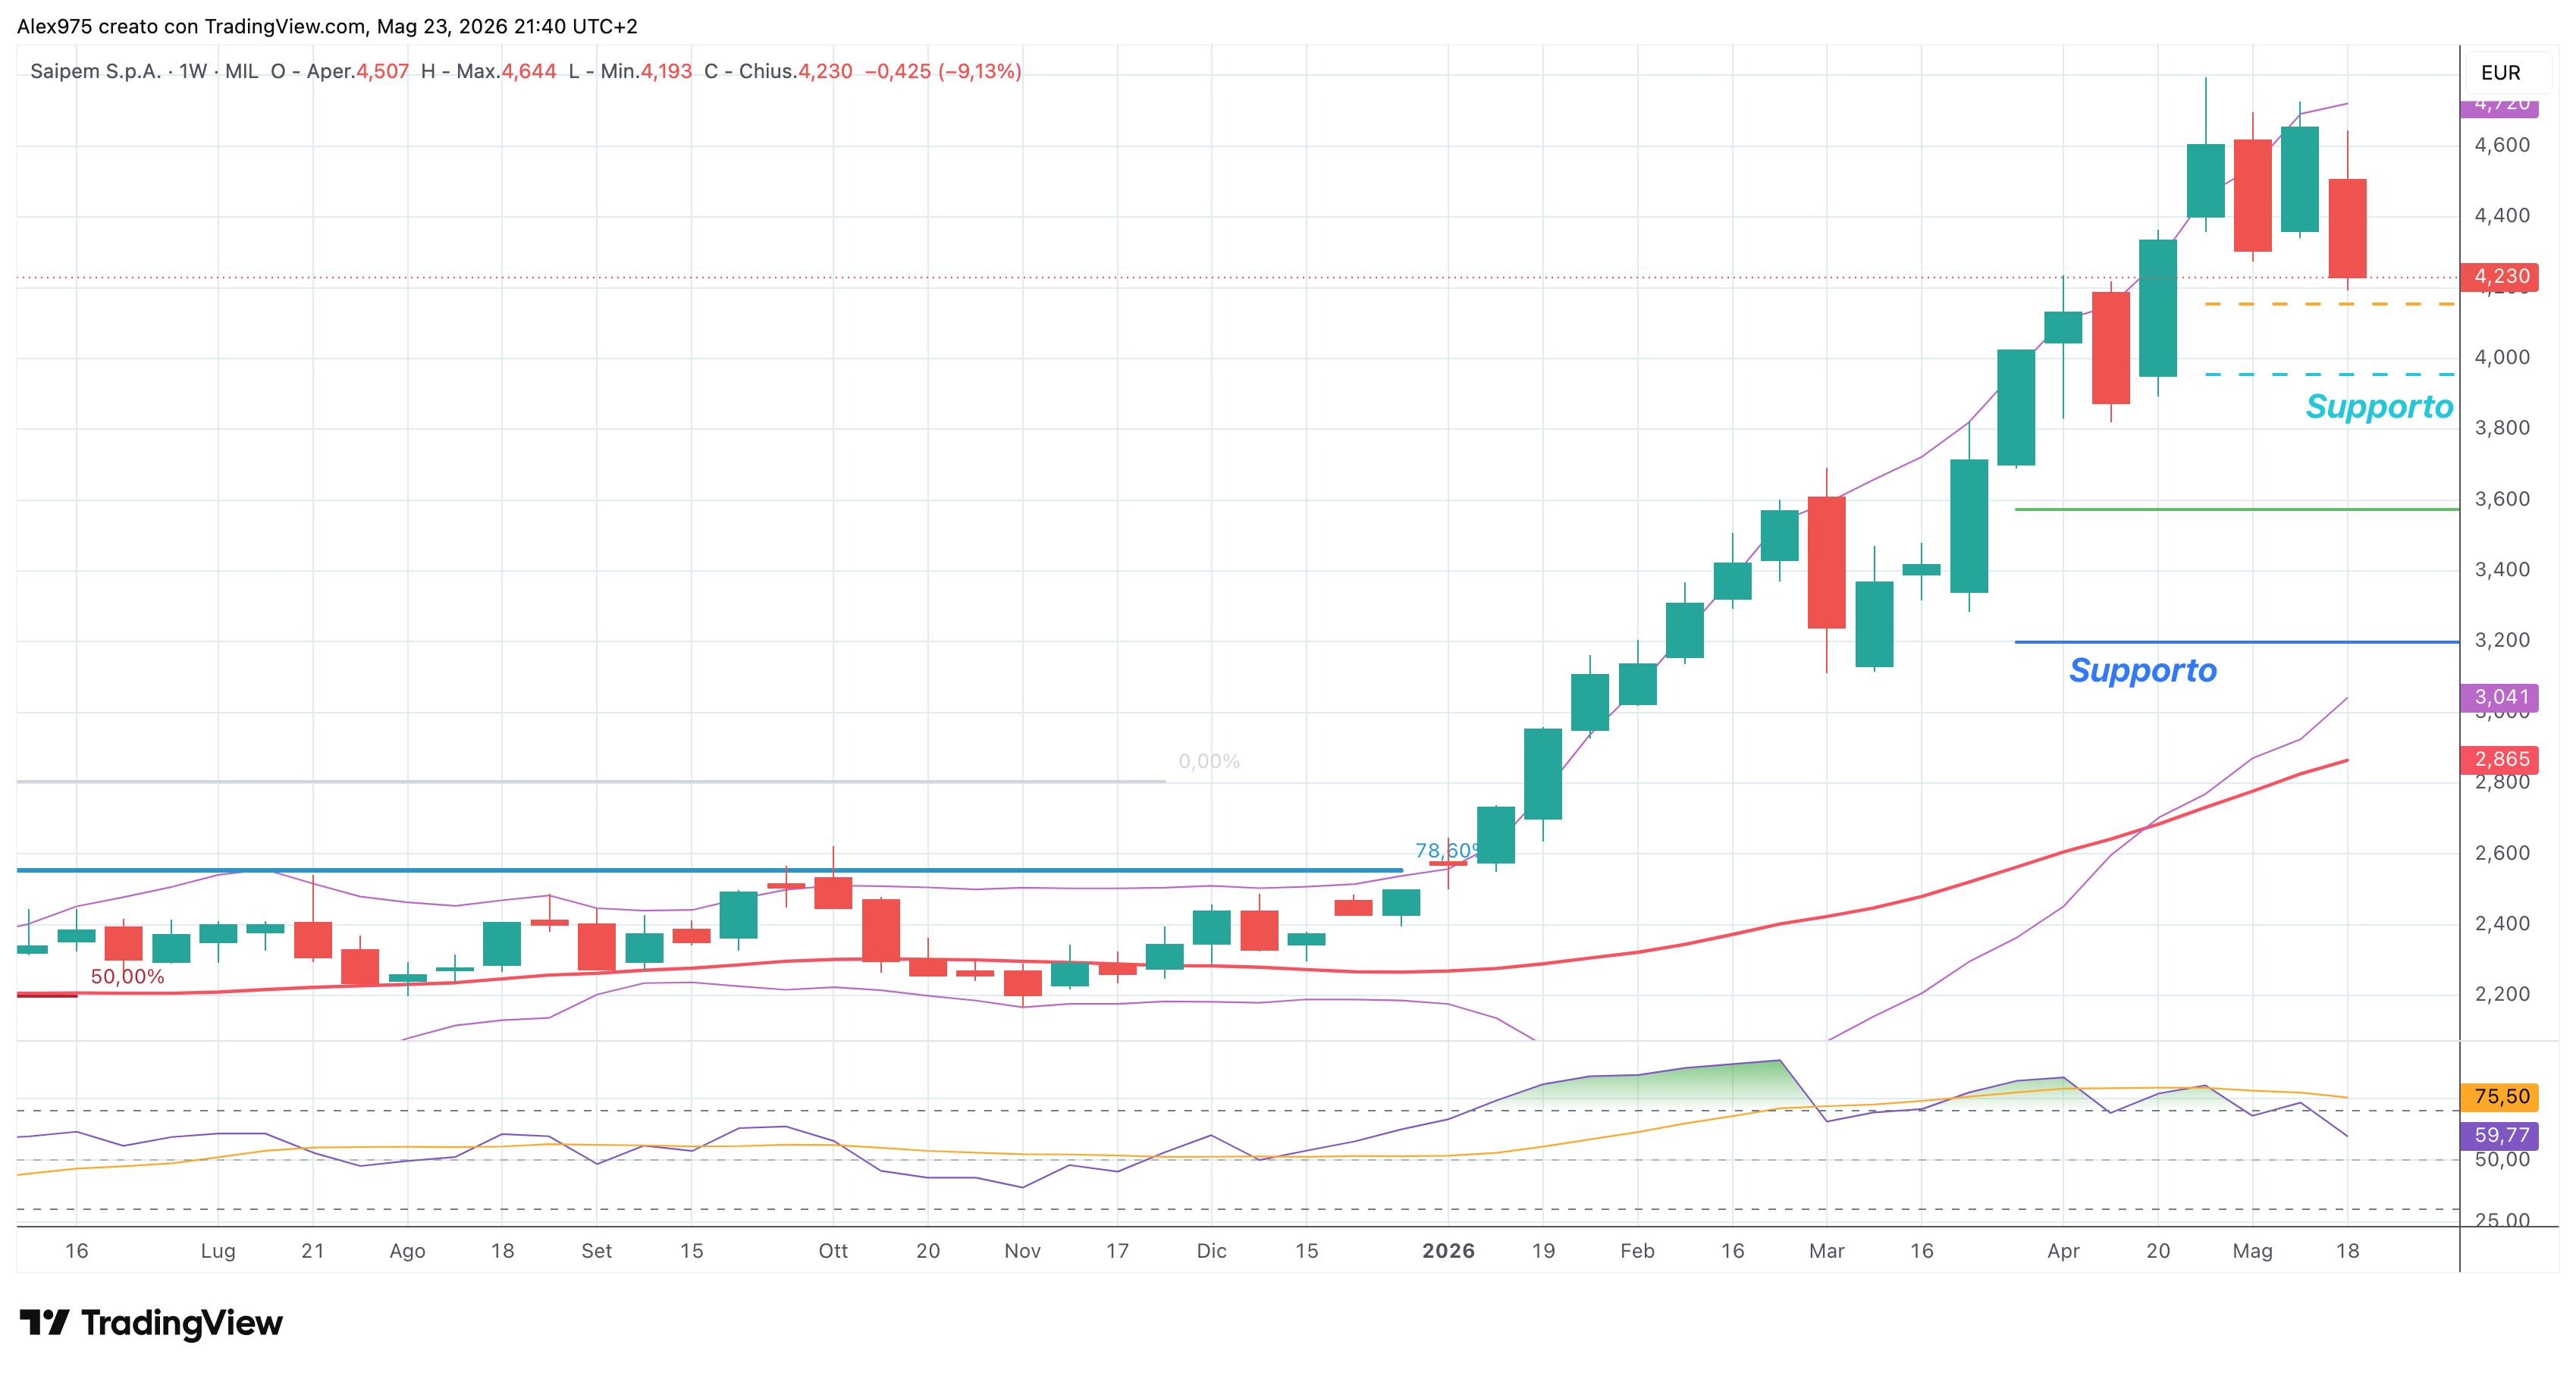The height and width of the screenshot is (1373, 2576).
Task: Select the cyan dashed horizontal line
Action: [x=2330, y=374]
